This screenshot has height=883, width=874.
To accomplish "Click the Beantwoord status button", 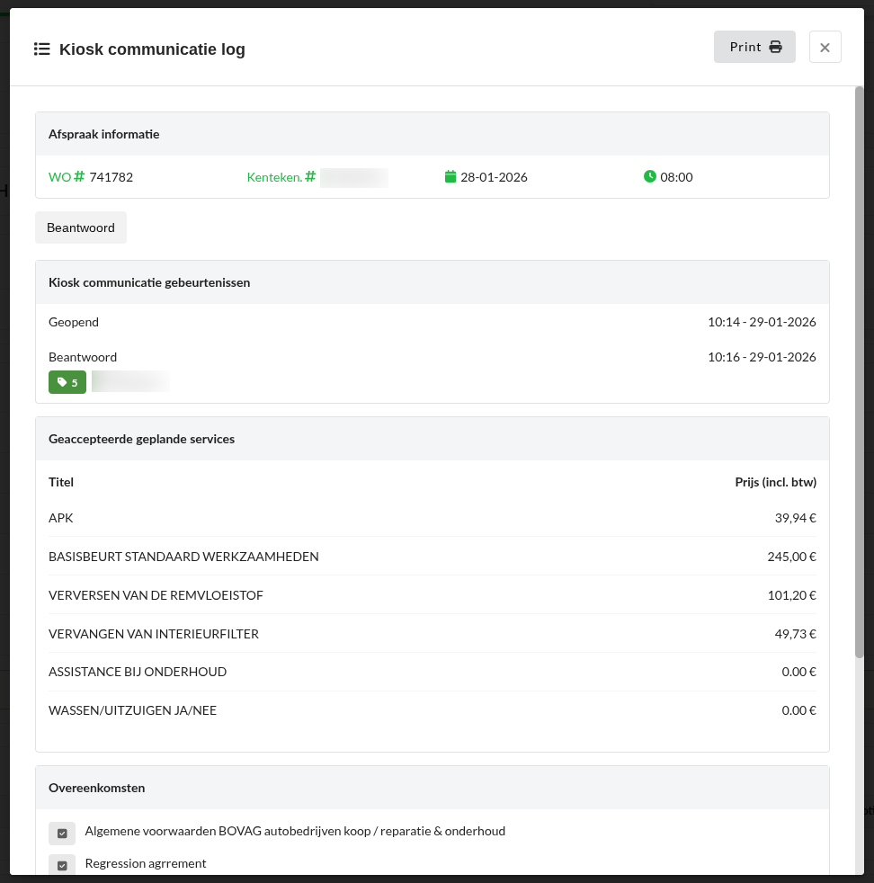I will click(81, 227).
